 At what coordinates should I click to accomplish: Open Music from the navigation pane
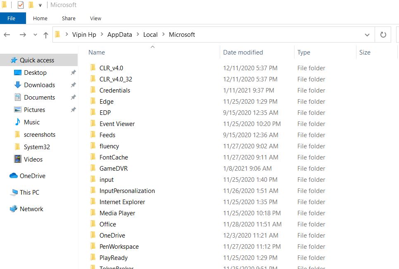click(x=31, y=122)
